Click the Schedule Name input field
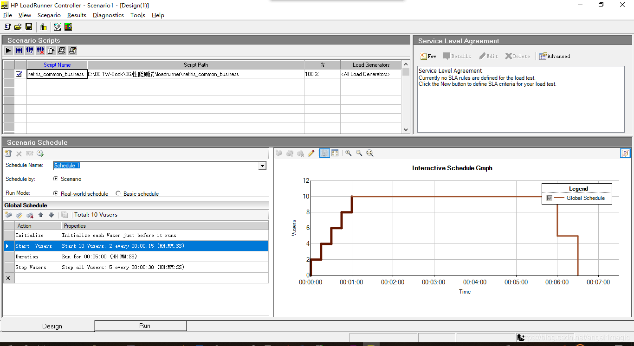The height and width of the screenshot is (346, 634). [x=156, y=166]
